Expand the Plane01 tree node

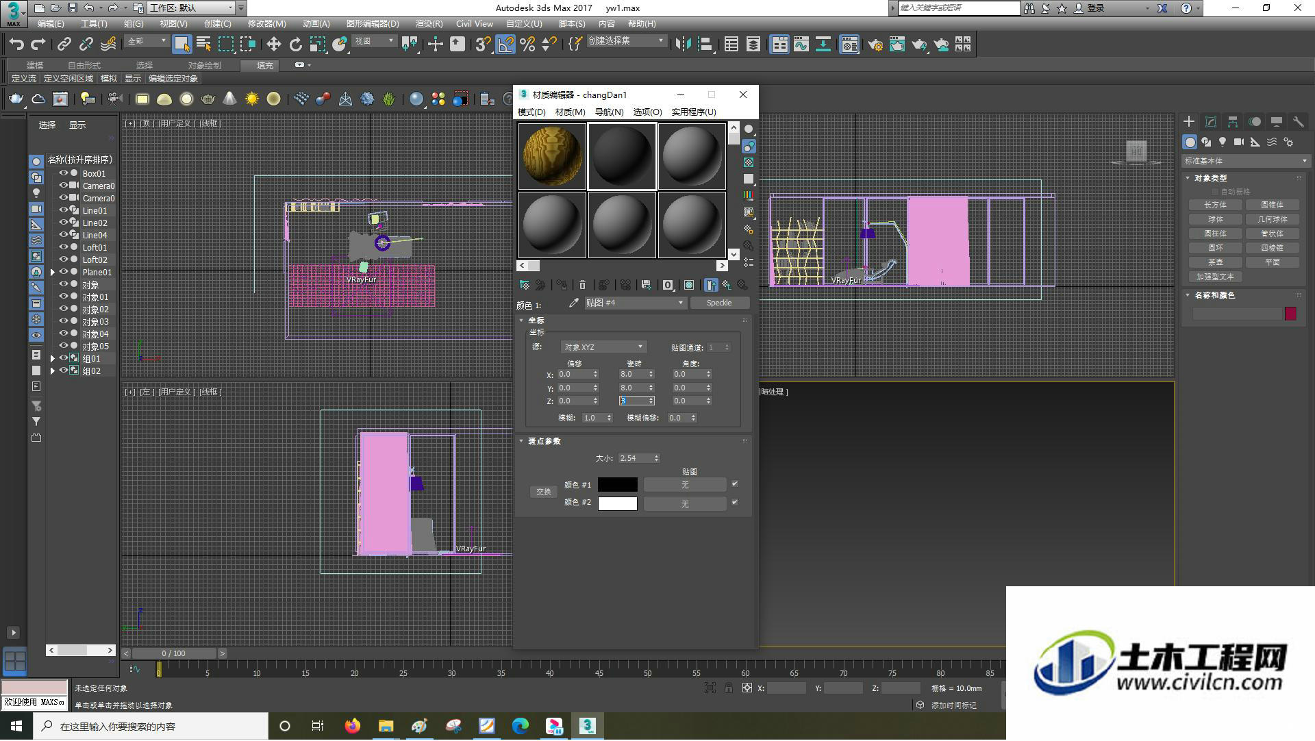53,272
